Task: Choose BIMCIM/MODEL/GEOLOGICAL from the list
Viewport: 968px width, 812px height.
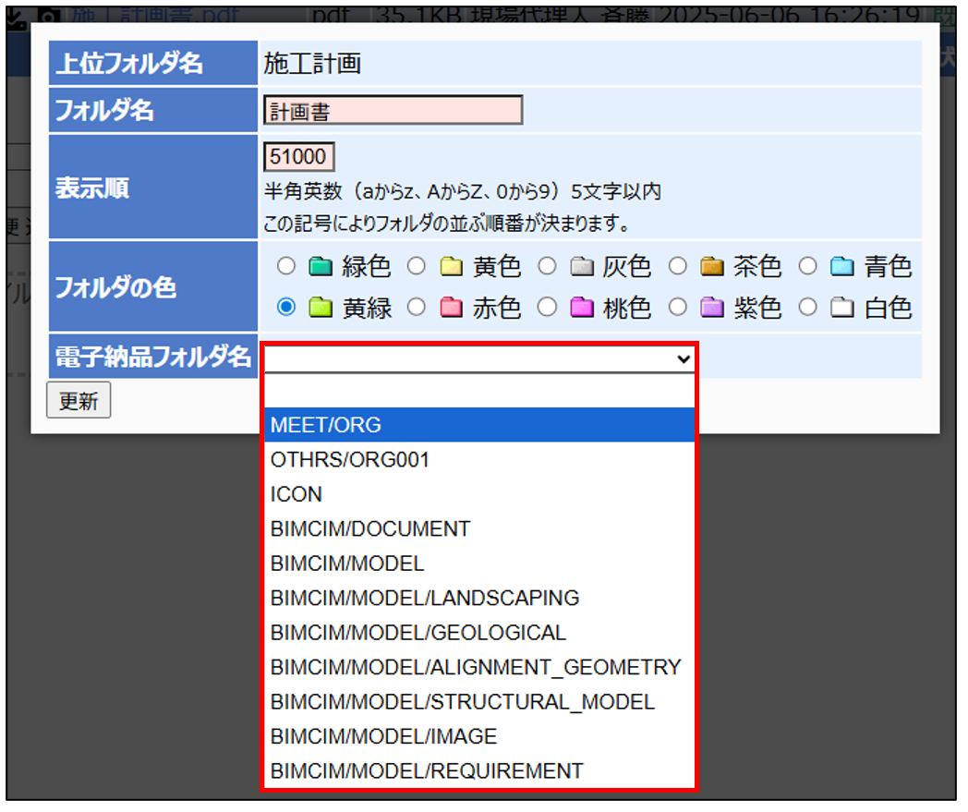Action: [x=478, y=633]
